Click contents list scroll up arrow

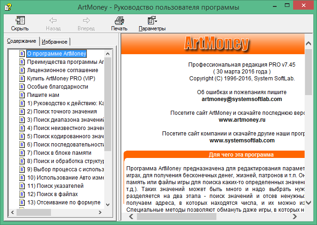click(x=108, y=54)
